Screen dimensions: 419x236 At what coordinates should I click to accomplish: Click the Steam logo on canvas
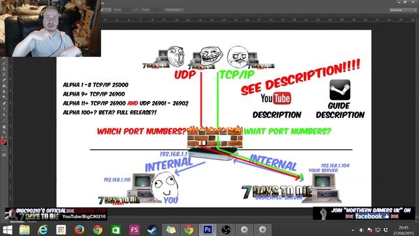340,90
